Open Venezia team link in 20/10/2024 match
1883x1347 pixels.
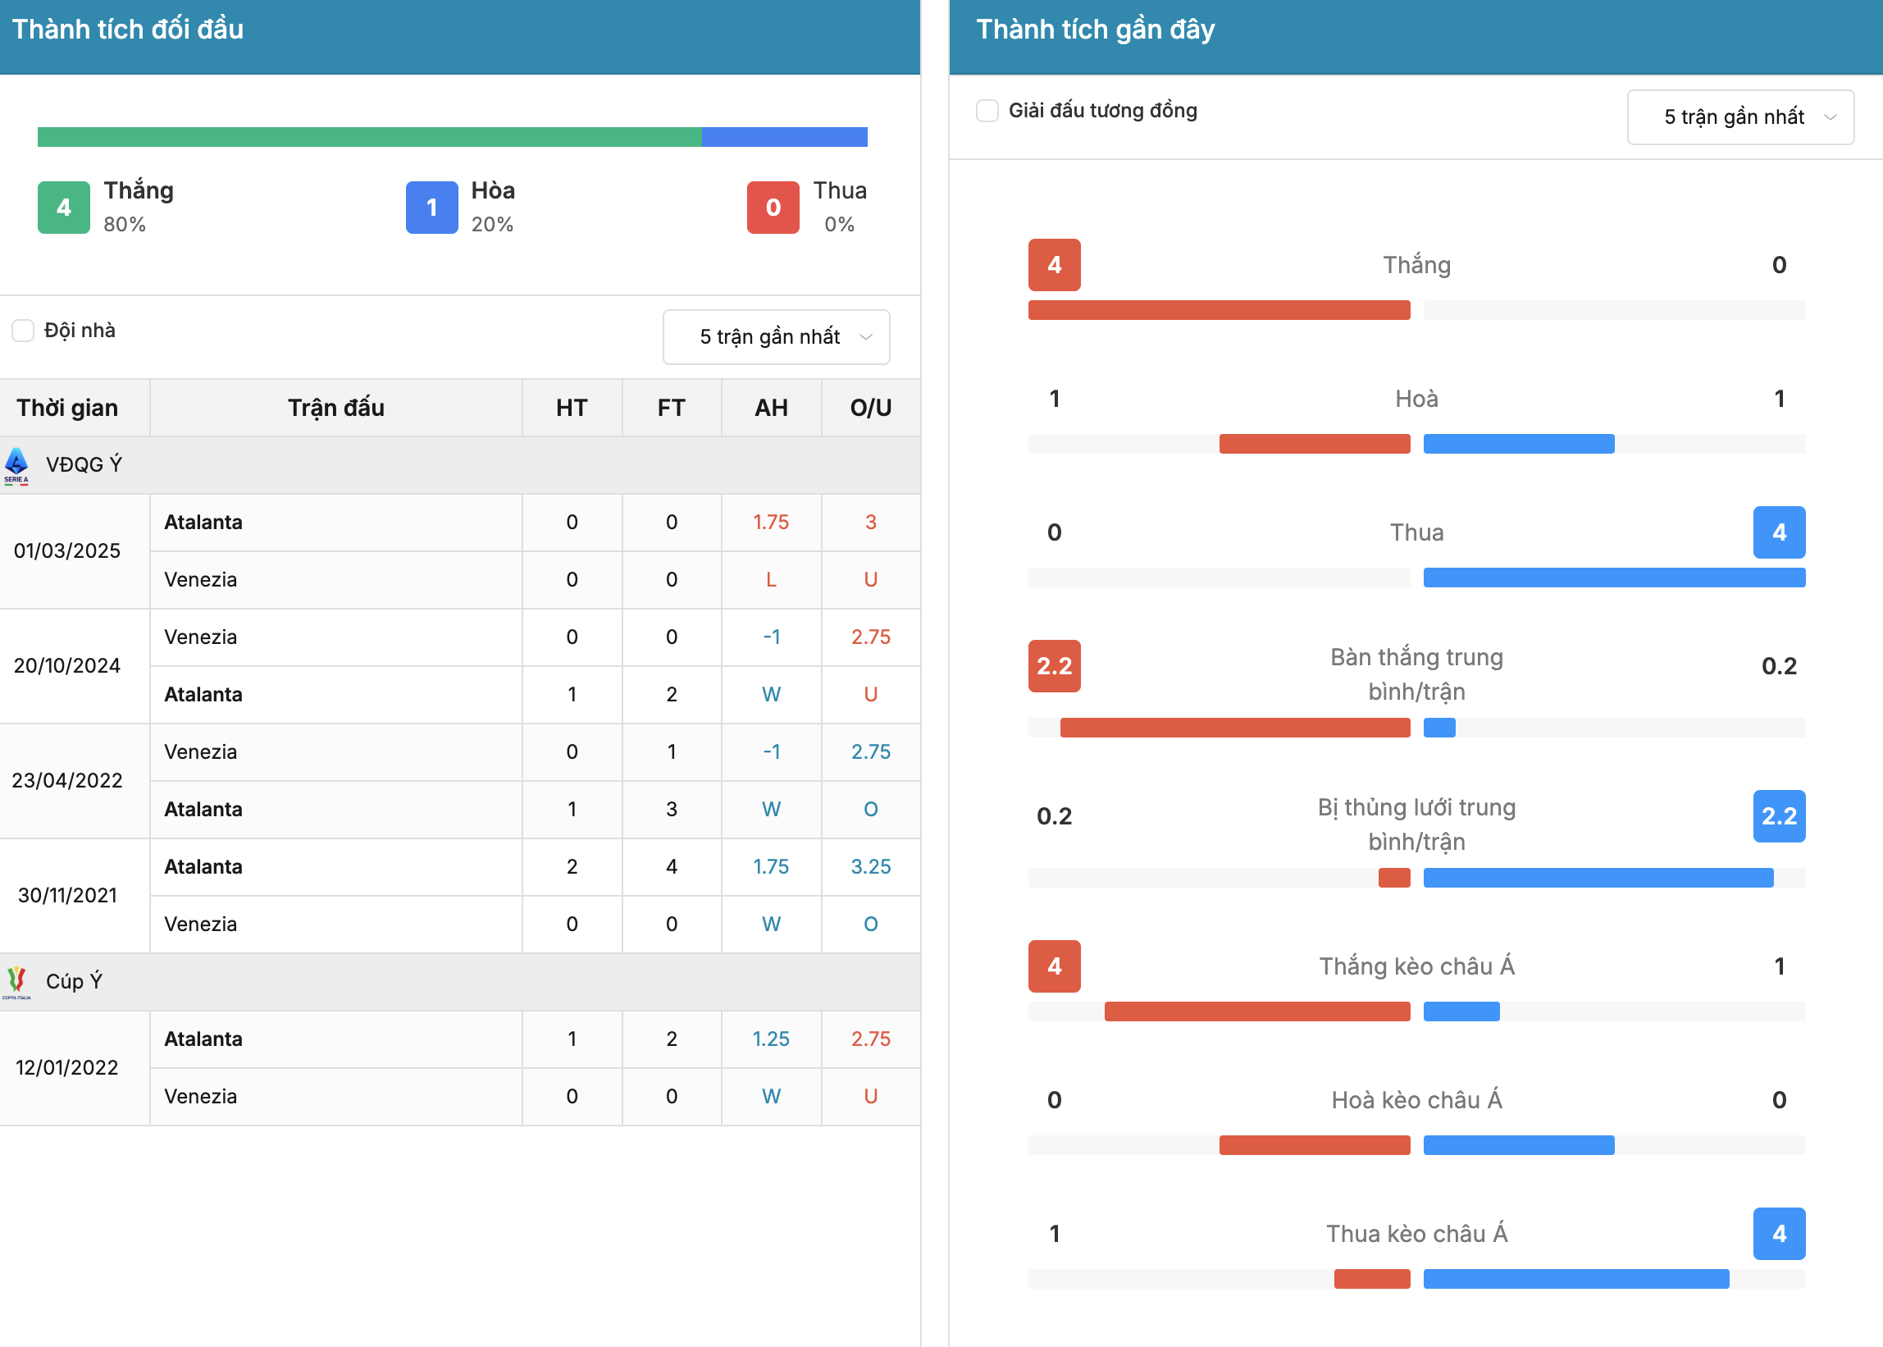tap(201, 638)
